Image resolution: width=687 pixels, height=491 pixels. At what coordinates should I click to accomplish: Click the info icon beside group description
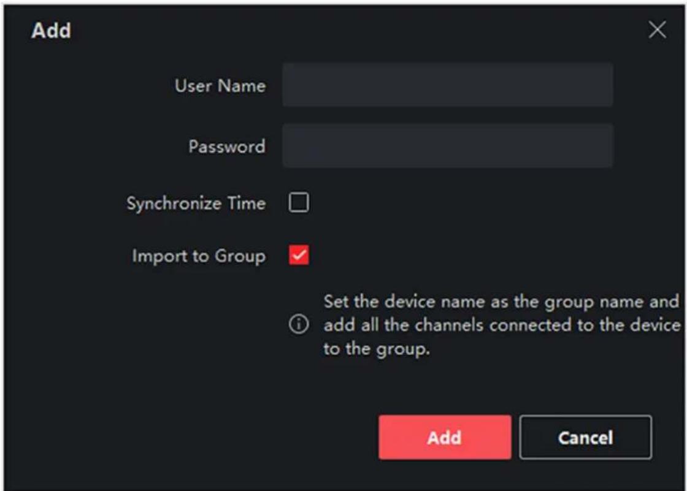click(299, 324)
